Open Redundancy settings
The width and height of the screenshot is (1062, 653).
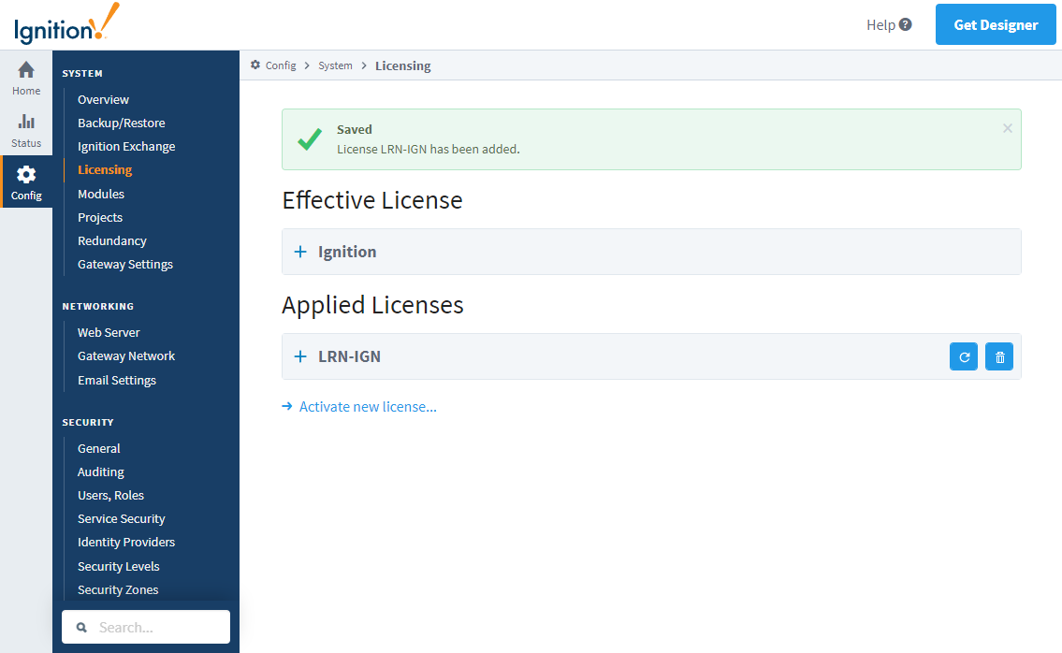[x=111, y=240]
